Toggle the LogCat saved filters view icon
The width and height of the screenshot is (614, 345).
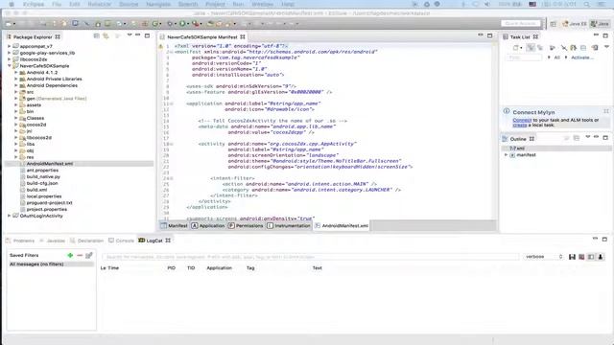(x=591, y=257)
